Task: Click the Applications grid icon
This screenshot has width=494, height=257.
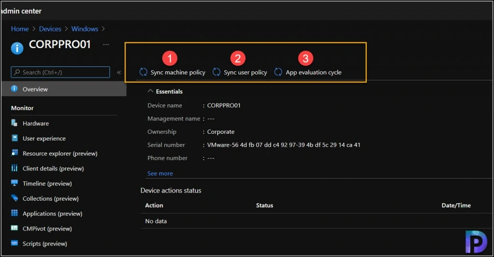Action: coord(14,213)
